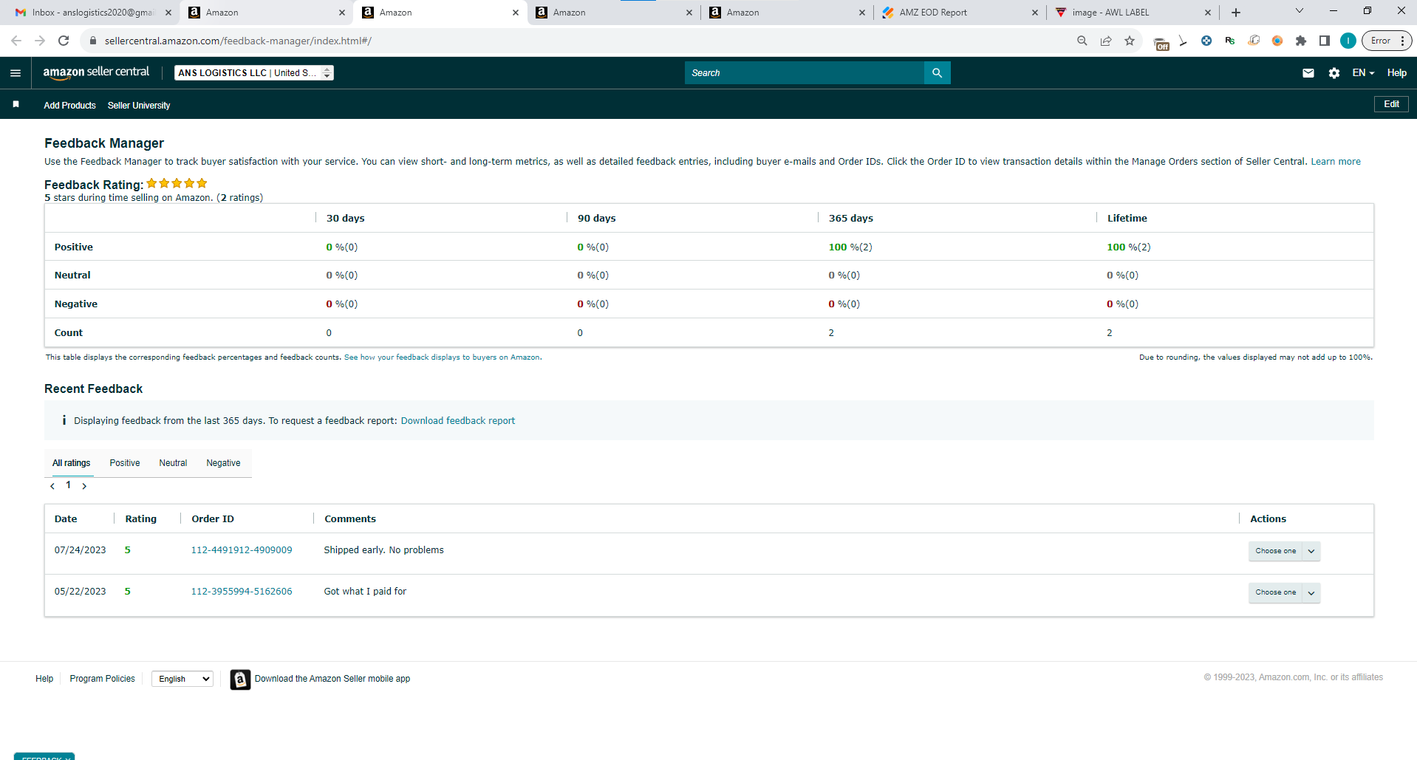
Task: Open order 112-3955994-5162606
Action: pyautogui.click(x=242, y=592)
